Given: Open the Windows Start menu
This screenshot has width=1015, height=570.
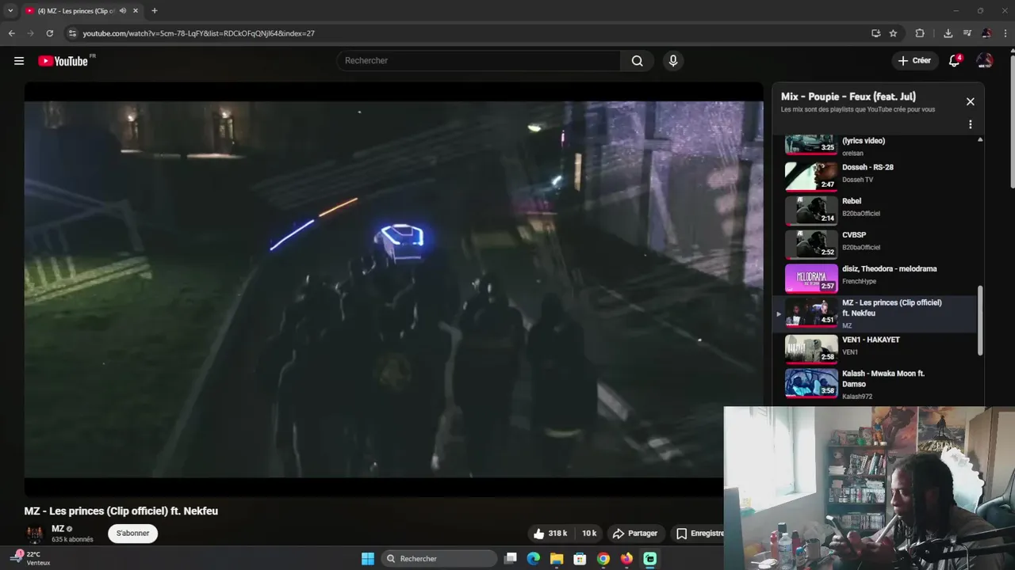Looking at the screenshot, I should coord(368,559).
